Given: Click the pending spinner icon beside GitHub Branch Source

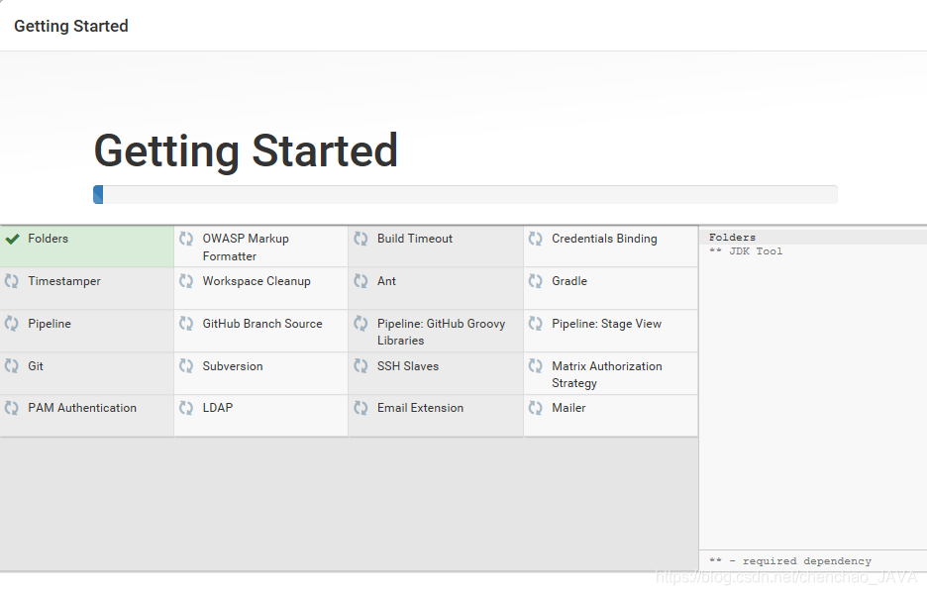Looking at the screenshot, I should pyautogui.click(x=186, y=324).
